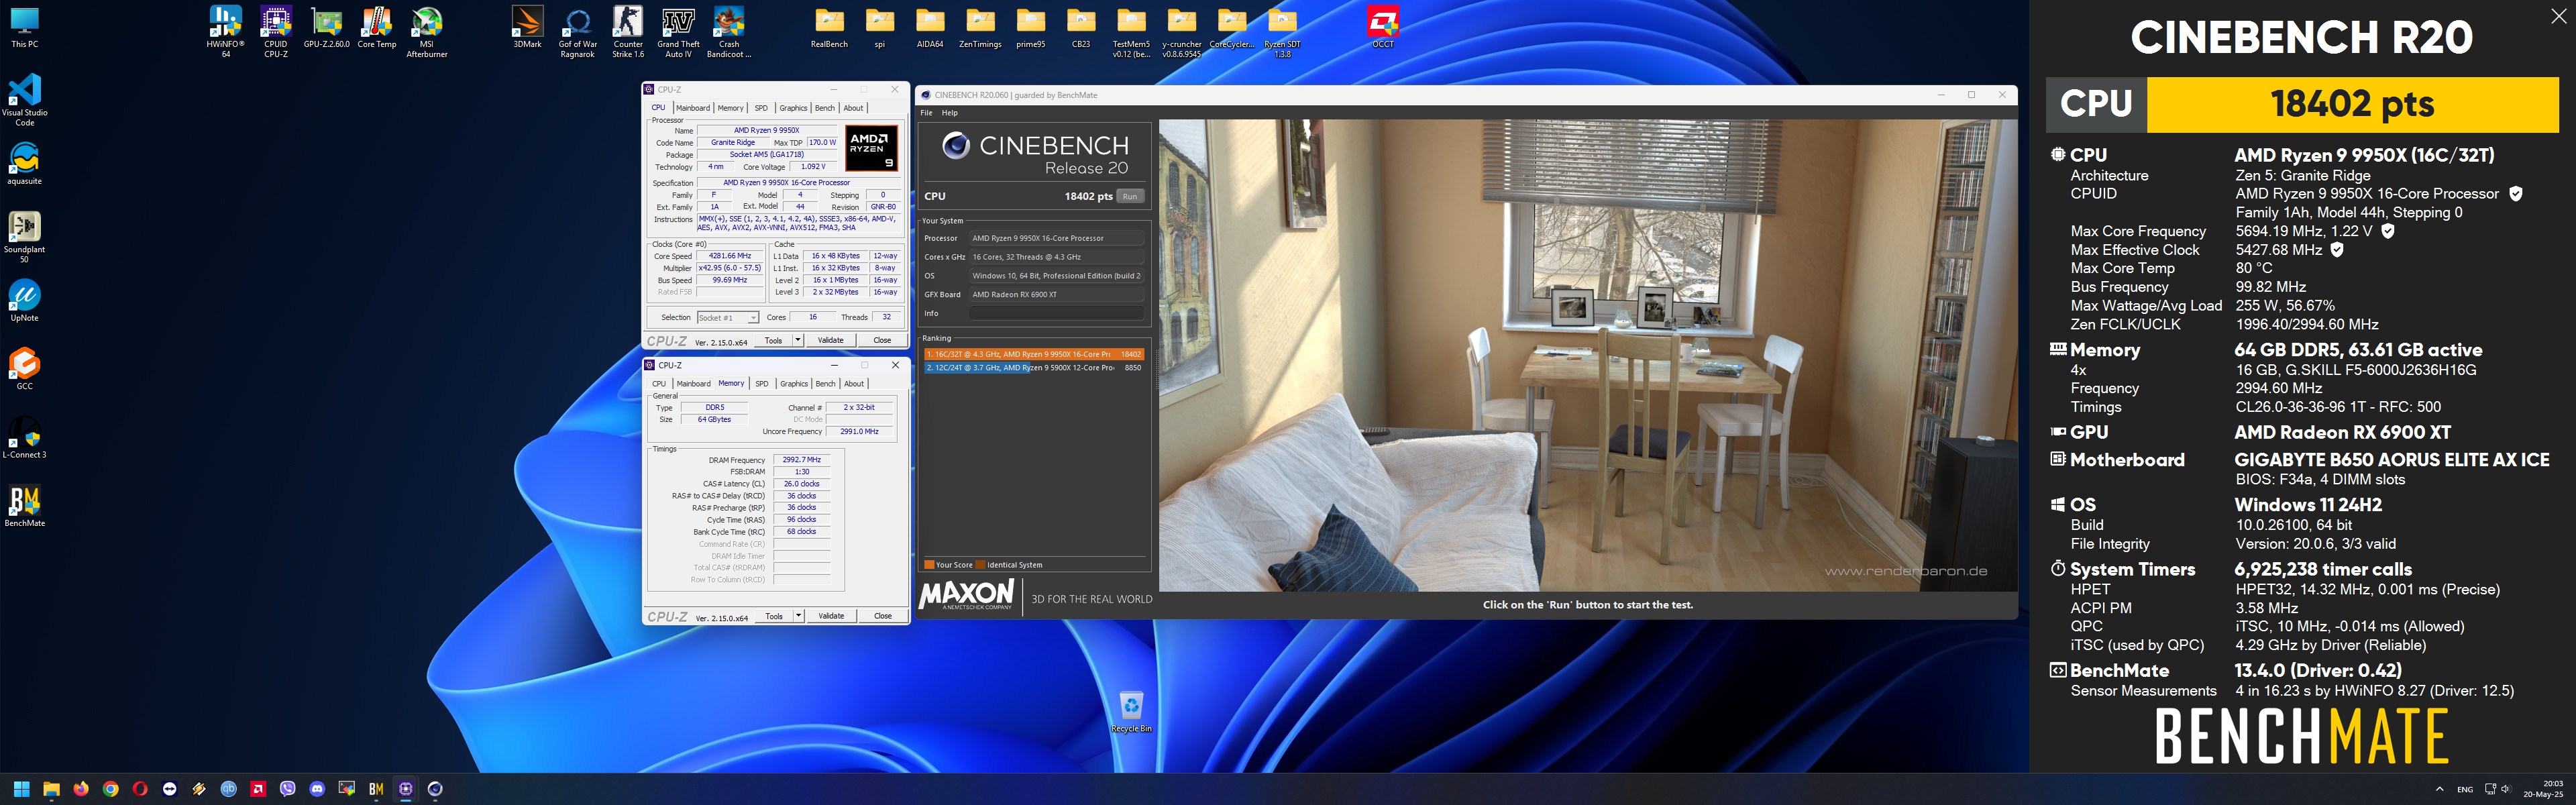Open Bench tab in lower CPU-Z window
Image resolution: width=2576 pixels, height=805 pixels.
pyautogui.click(x=825, y=384)
